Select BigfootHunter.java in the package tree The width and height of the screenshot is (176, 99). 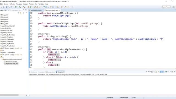point(12,64)
